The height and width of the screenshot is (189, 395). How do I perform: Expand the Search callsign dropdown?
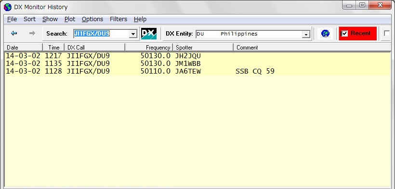click(x=133, y=34)
